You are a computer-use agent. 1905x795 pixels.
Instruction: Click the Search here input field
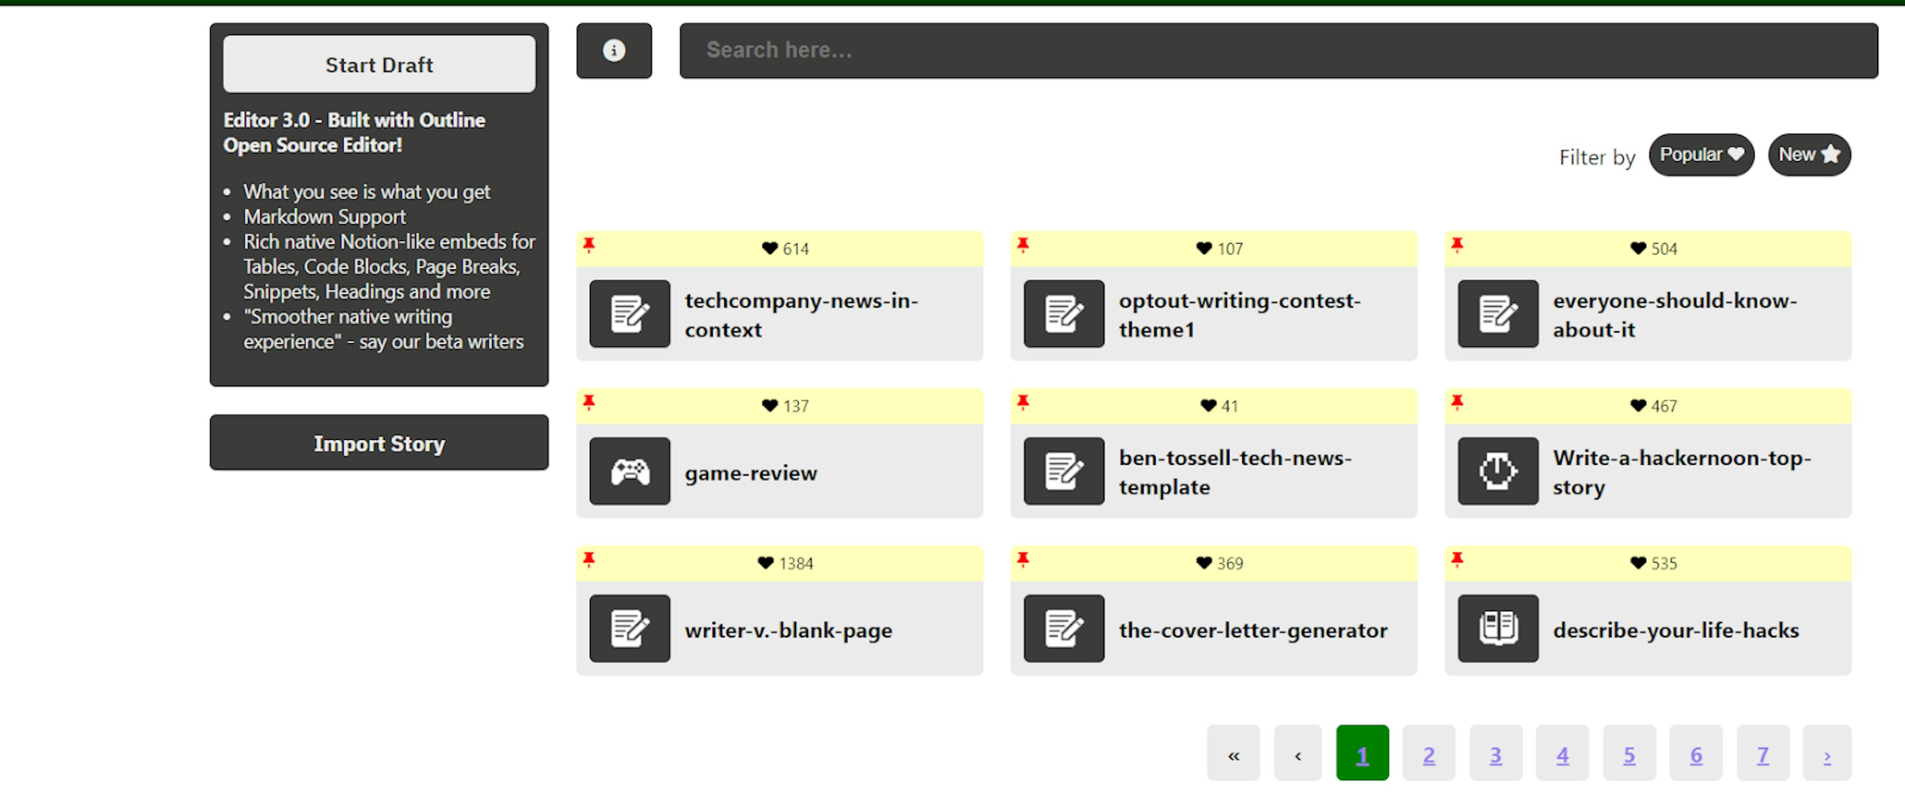point(1278,50)
